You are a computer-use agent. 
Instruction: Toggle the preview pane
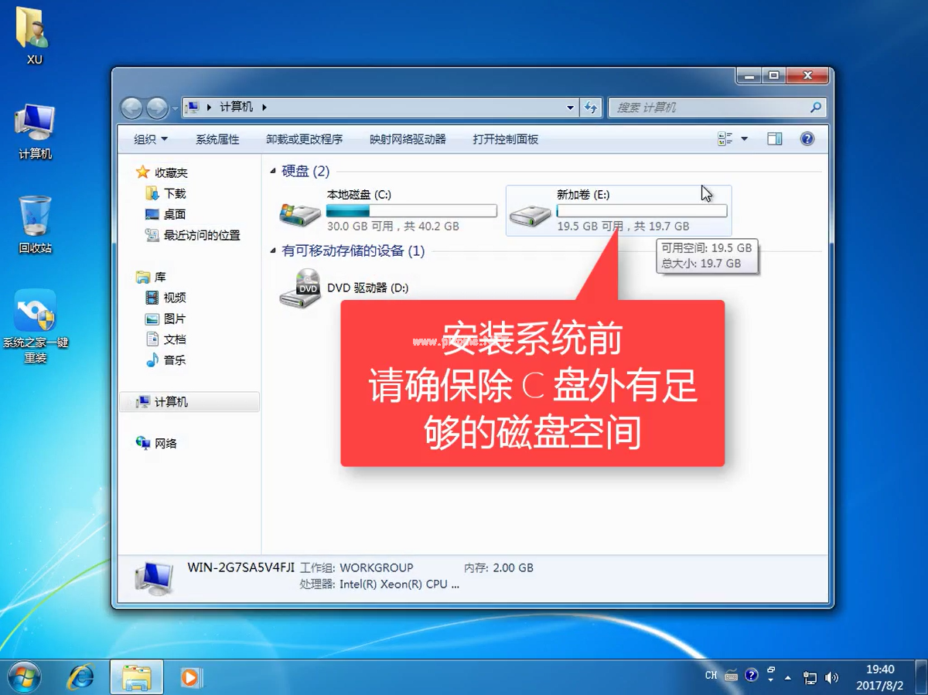tap(774, 138)
